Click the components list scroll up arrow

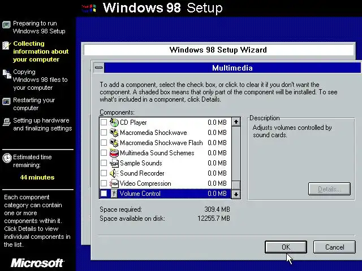coord(236,122)
